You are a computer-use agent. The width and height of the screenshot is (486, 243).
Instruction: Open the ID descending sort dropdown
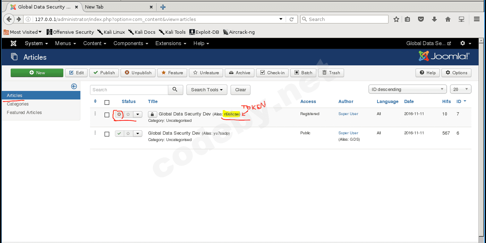[408, 89]
